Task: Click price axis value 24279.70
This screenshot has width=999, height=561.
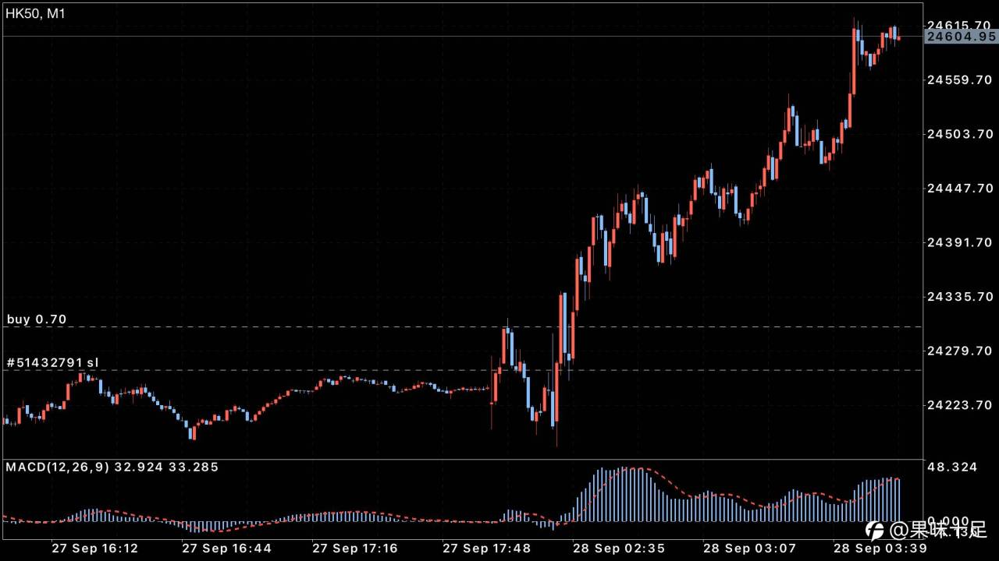Action: pyautogui.click(x=959, y=351)
